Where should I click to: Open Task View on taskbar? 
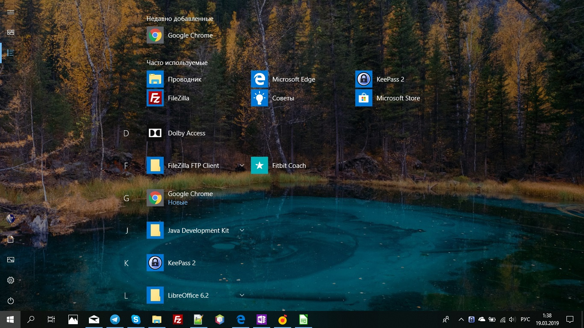click(51, 319)
